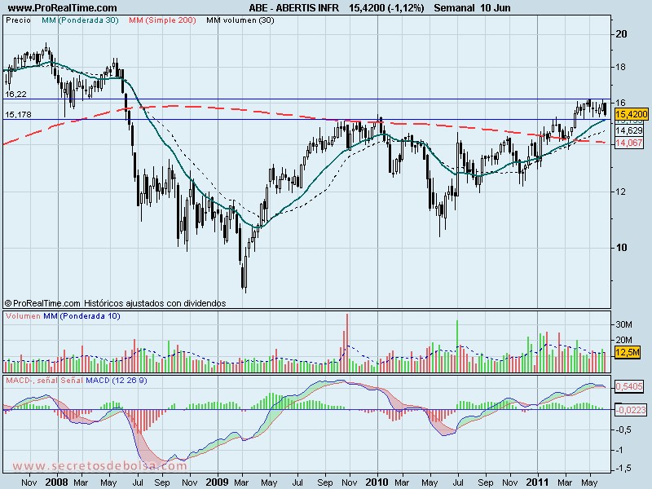Click the Mar label right after 2009

click(x=241, y=482)
